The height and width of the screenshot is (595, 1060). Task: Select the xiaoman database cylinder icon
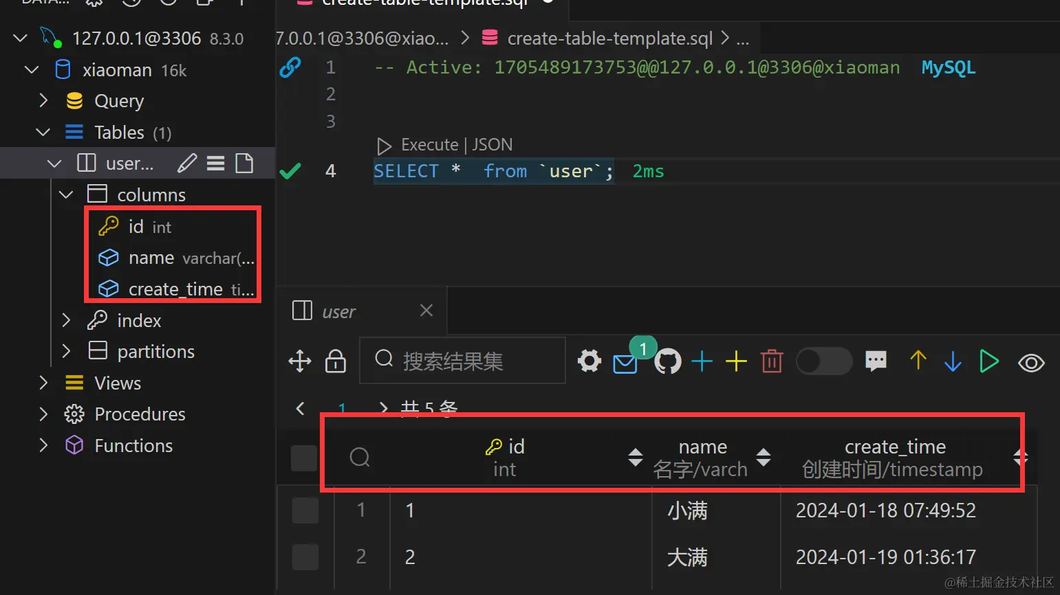(x=63, y=69)
